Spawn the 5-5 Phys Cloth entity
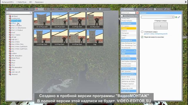Viewport: 188px width, 105px height. coord(77,38)
